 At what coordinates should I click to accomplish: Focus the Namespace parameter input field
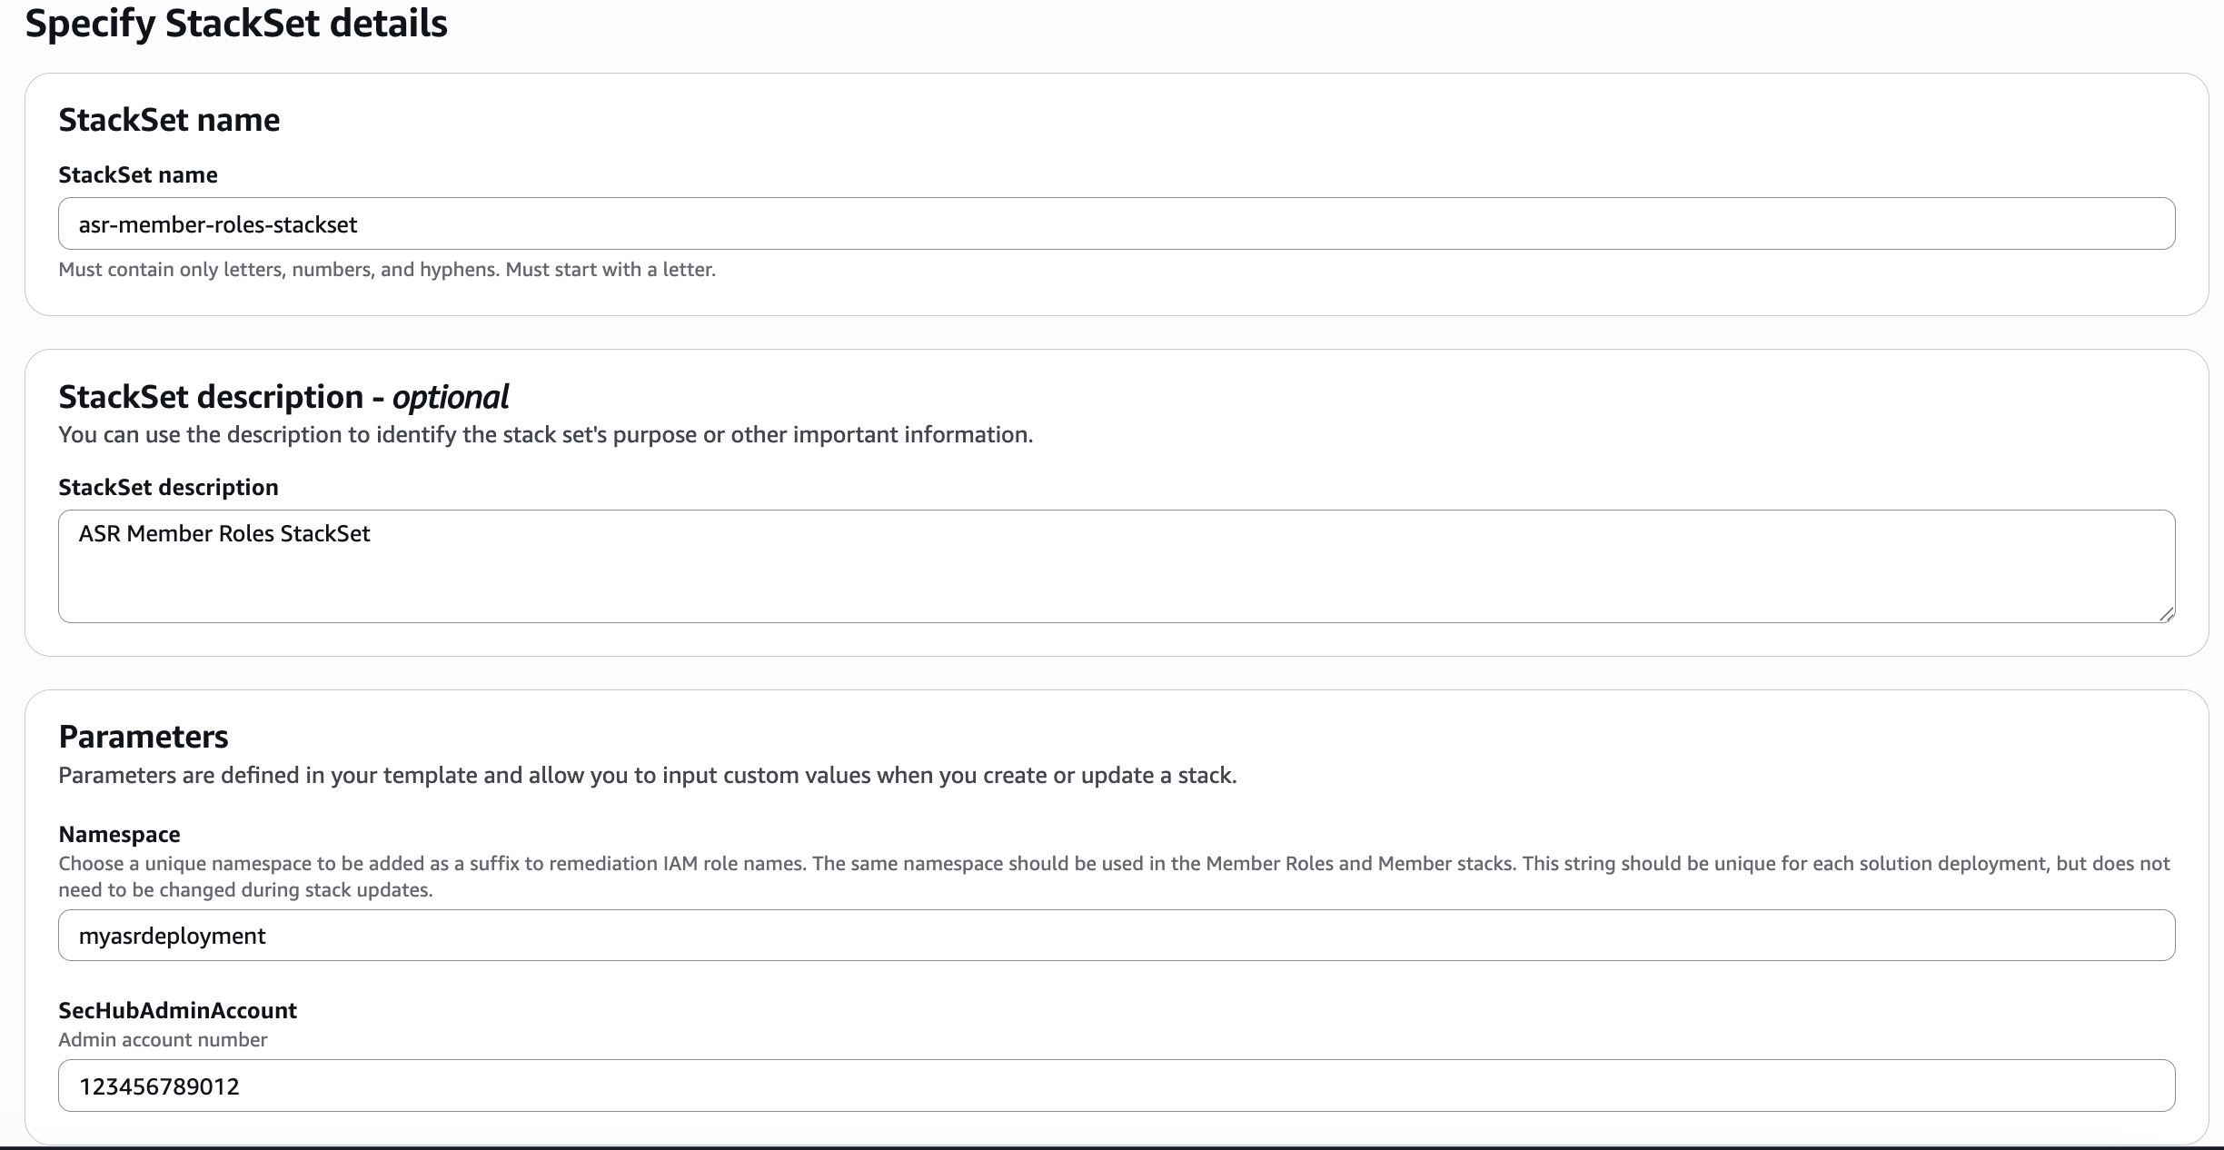click(x=1116, y=936)
